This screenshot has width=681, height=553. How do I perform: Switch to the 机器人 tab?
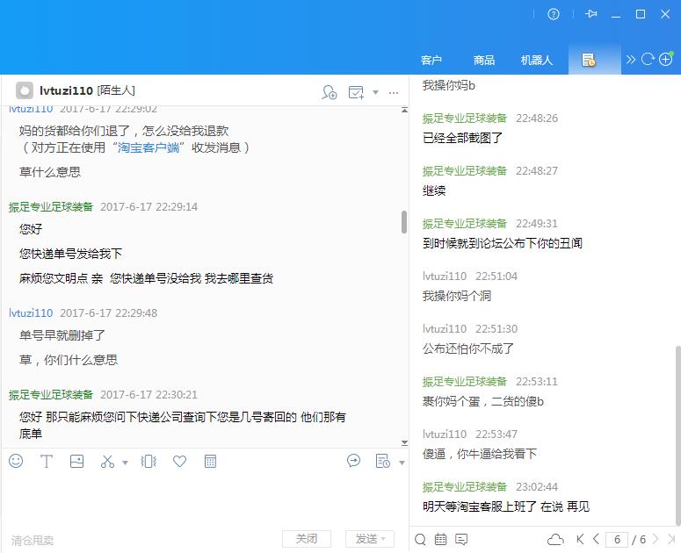click(536, 60)
